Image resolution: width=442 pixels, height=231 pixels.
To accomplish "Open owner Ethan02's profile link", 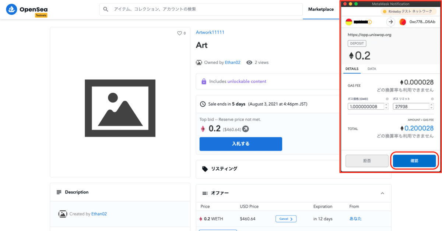I will (232, 63).
